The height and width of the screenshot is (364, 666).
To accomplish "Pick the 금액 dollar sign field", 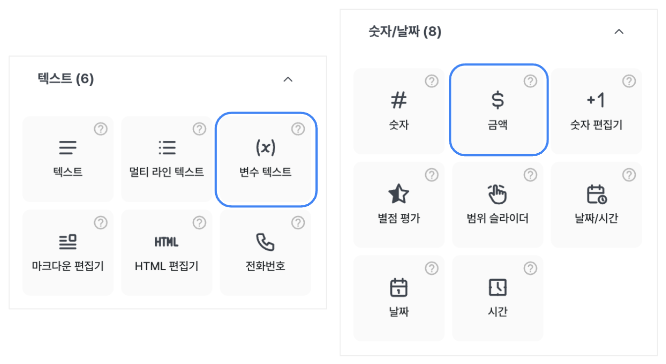I will tap(498, 109).
